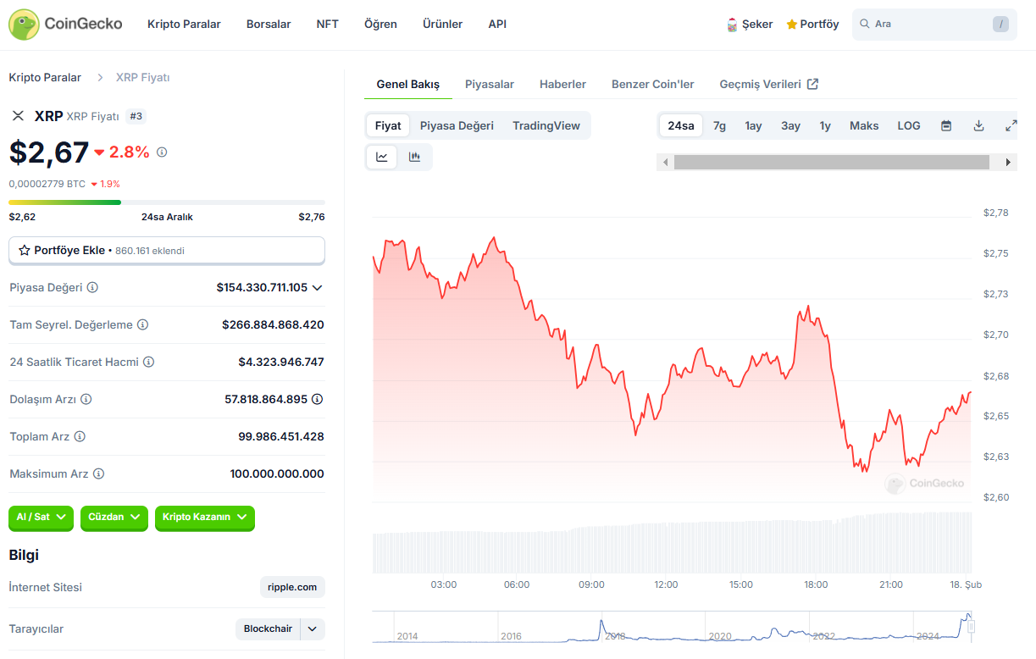Image resolution: width=1036 pixels, height=659 pixels.
Task: Click the Toplam Arz info icon
Action: [80, 436]
